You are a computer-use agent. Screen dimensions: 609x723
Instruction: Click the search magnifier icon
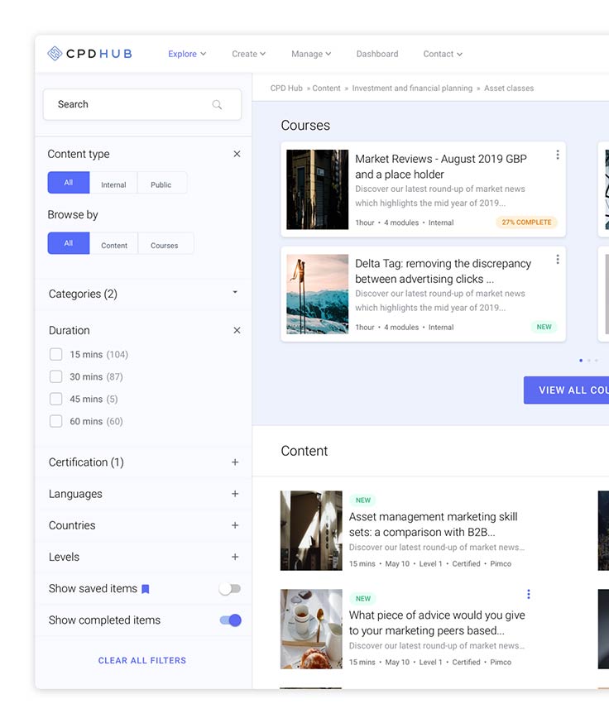tap(217, 105)
